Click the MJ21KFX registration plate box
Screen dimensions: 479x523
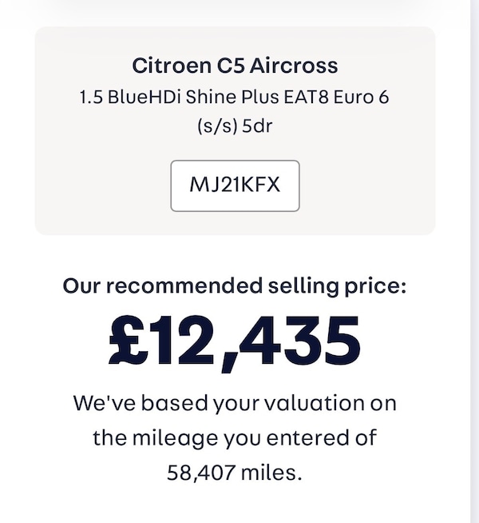pos(235,186)
